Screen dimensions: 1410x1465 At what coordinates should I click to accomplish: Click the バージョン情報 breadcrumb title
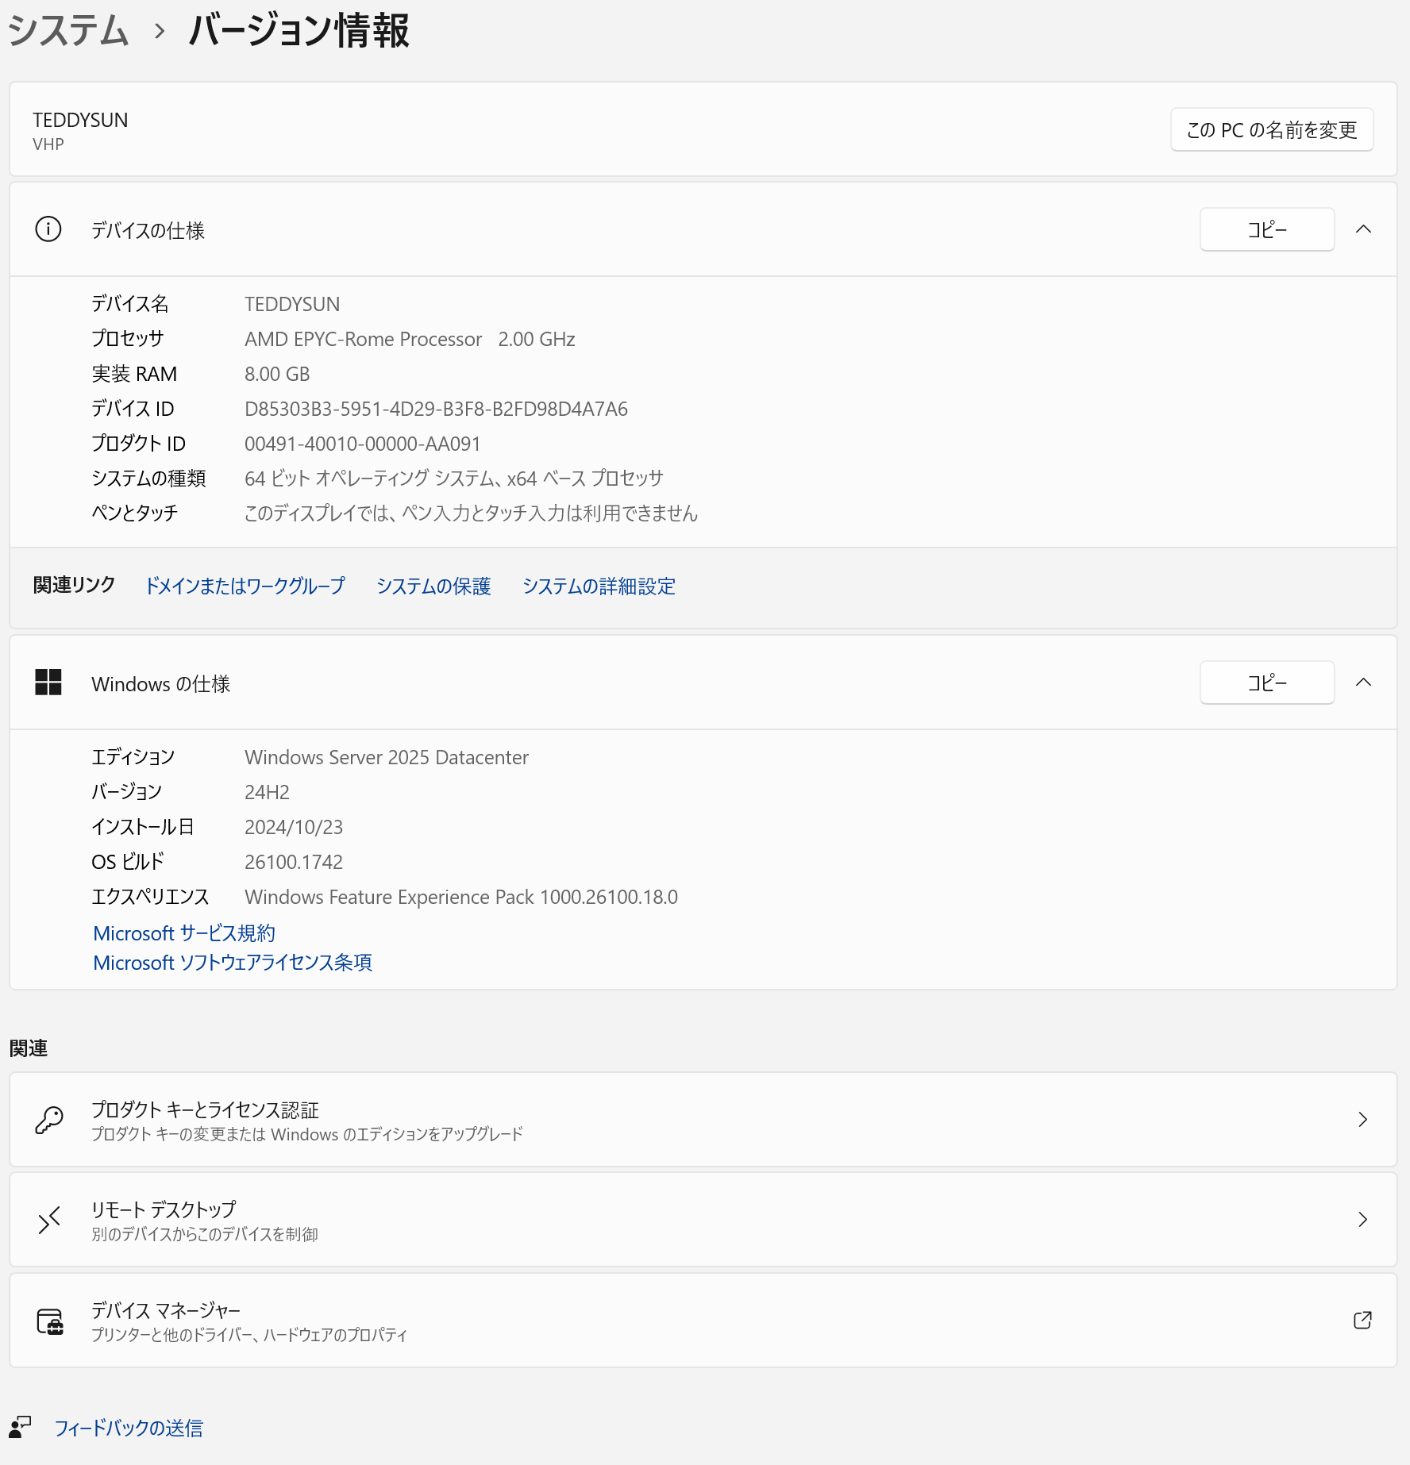(x=299, y=31)
